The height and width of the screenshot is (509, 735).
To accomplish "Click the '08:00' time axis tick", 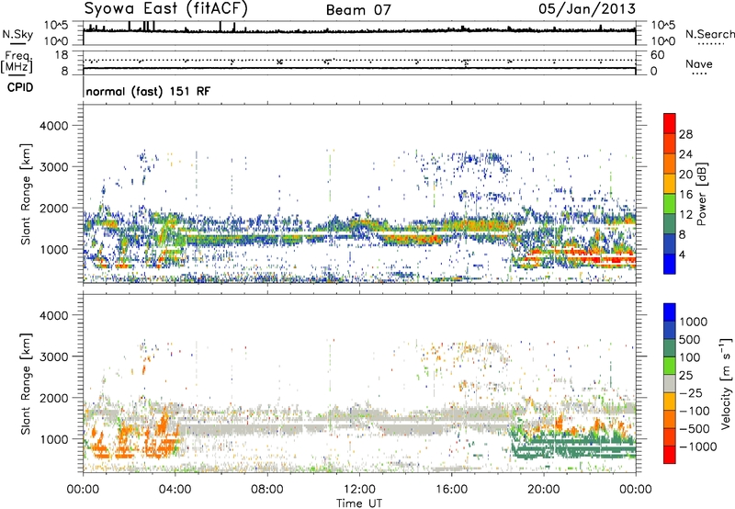I will pyautogui.click(x=266, y=490).
